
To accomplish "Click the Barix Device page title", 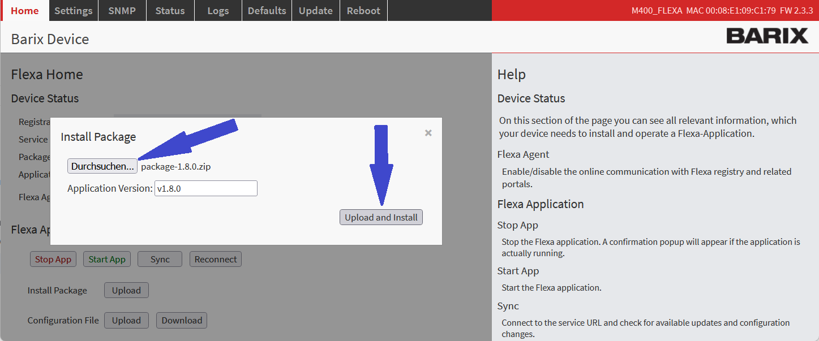I will click(x=50, y=39).
